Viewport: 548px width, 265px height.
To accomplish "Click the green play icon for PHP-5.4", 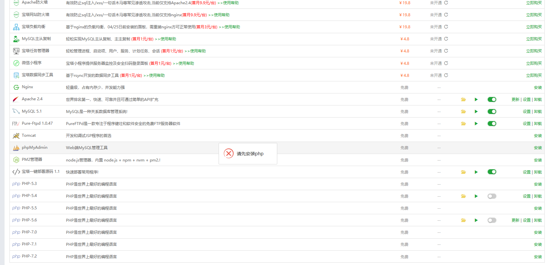I will pyautogui.click(x=476, y=196).
